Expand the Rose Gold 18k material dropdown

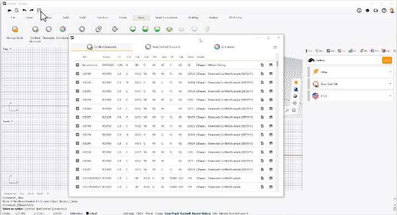(390, 84)
